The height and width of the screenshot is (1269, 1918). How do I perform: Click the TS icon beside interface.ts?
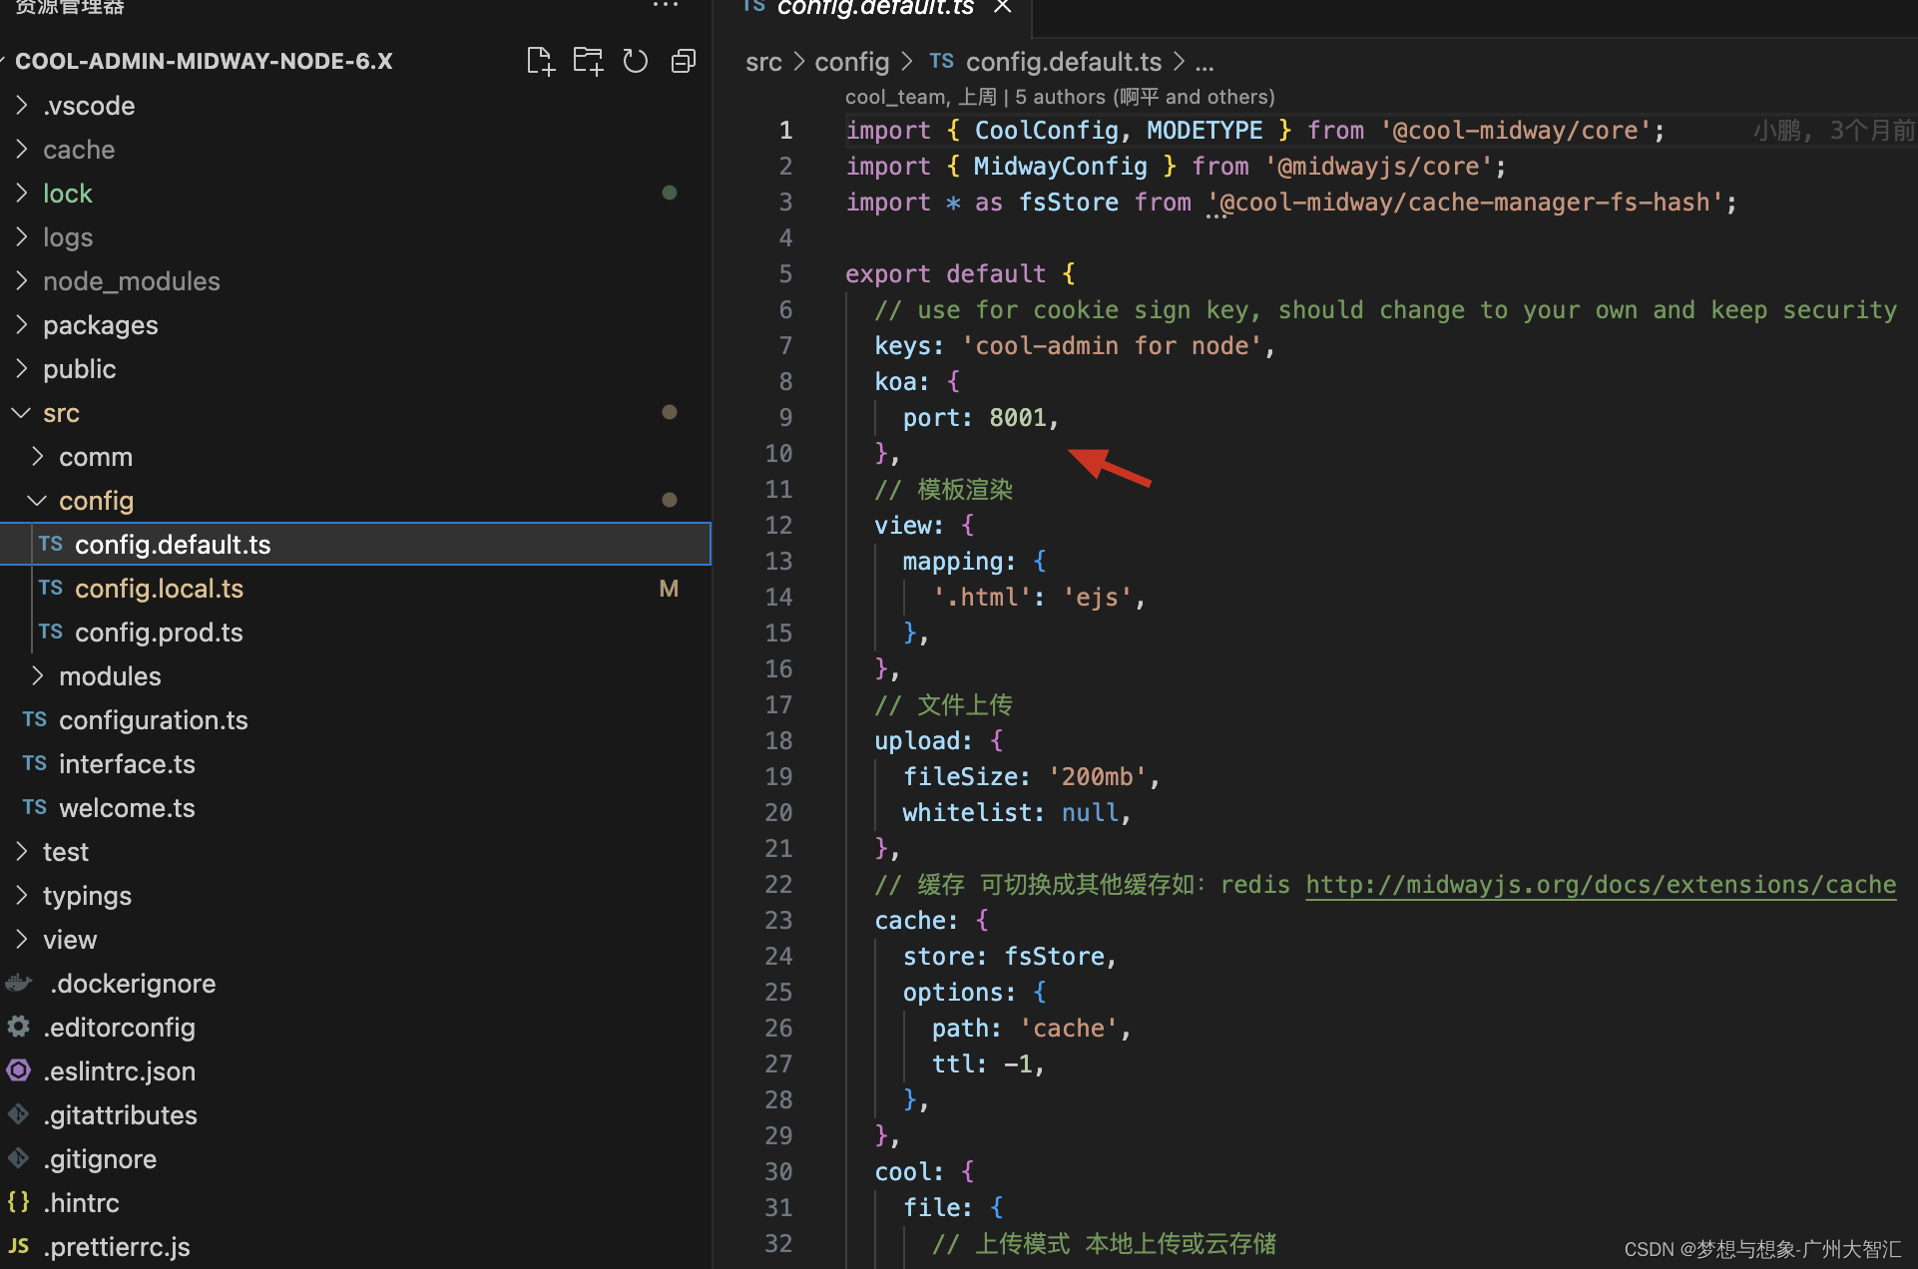click(x=35, y=763)
